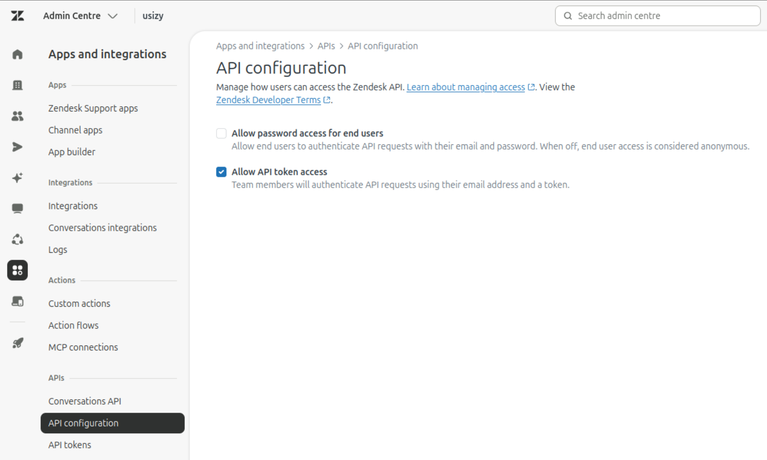Image resolution: width=767 pixels, height=460 pixels.
Task: Enable Allow password access for end users
Action: point(221,134)
